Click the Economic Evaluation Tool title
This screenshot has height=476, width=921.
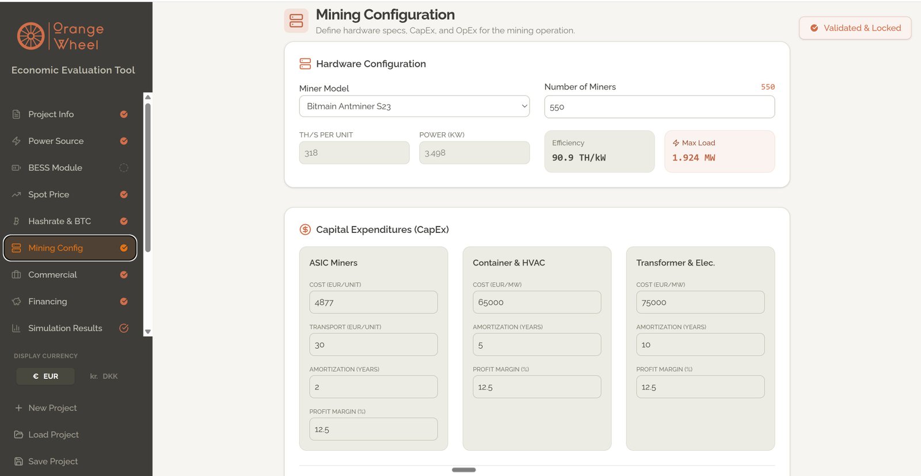coord(73,70)
